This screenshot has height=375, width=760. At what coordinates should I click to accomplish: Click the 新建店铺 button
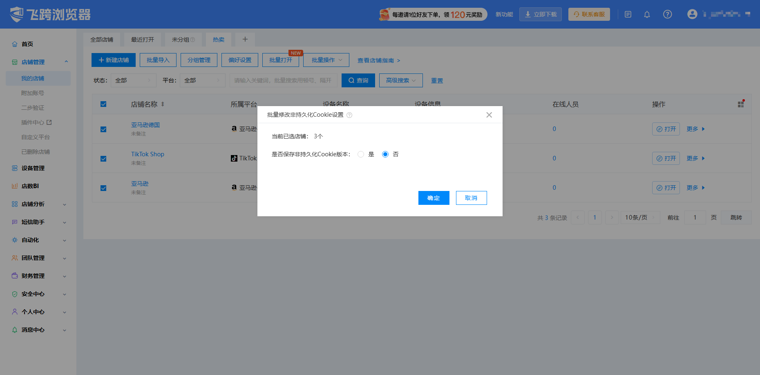[114, 60]
